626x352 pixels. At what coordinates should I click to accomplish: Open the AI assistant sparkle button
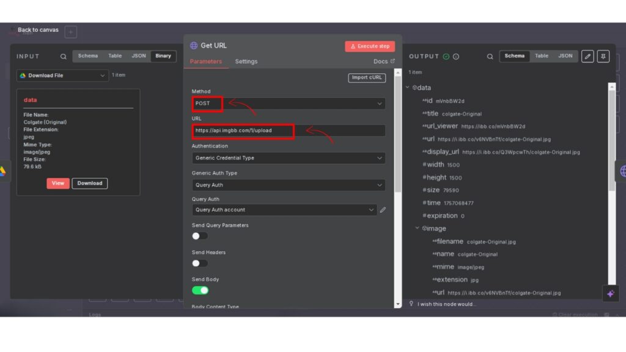tap(610, 293)
